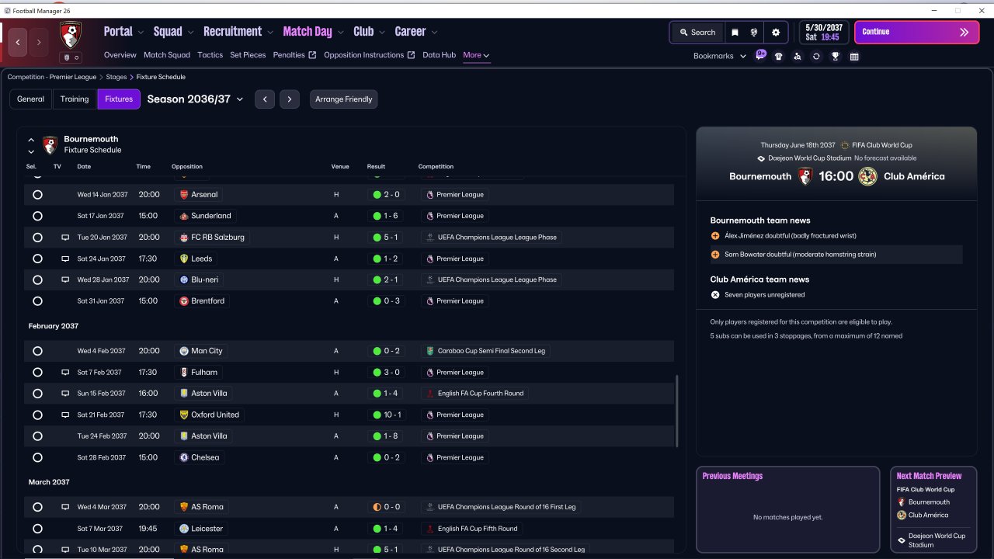The image size is (994, 559).
Task: Expand the Squad menu dropdown arrow
Action: point(190,33)
